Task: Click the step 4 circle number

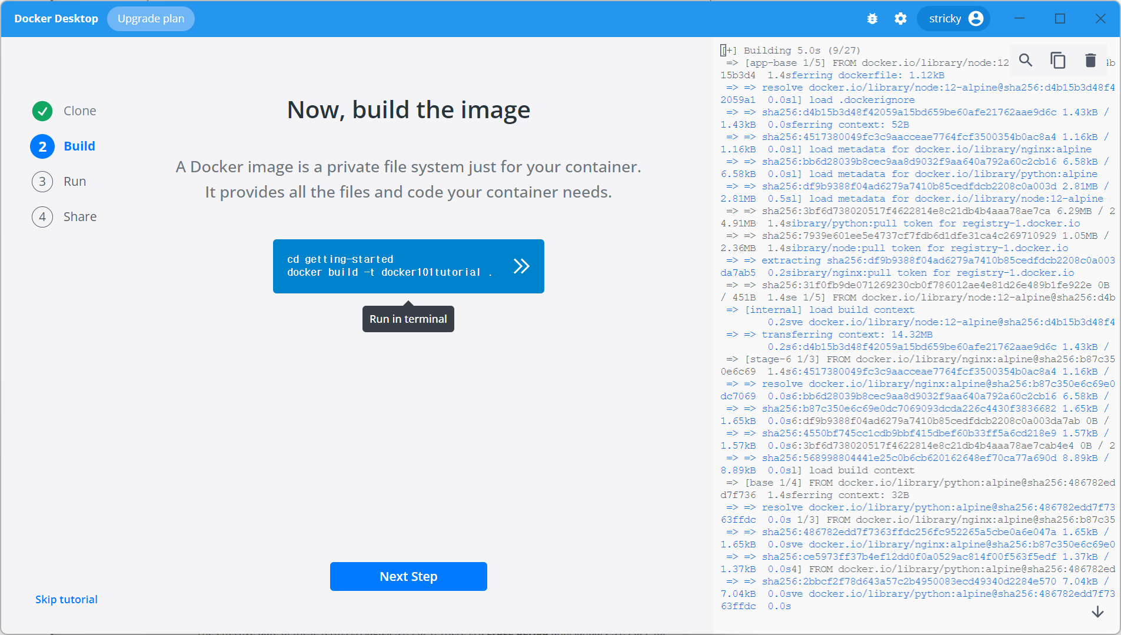Action: [x=42, y=217]
